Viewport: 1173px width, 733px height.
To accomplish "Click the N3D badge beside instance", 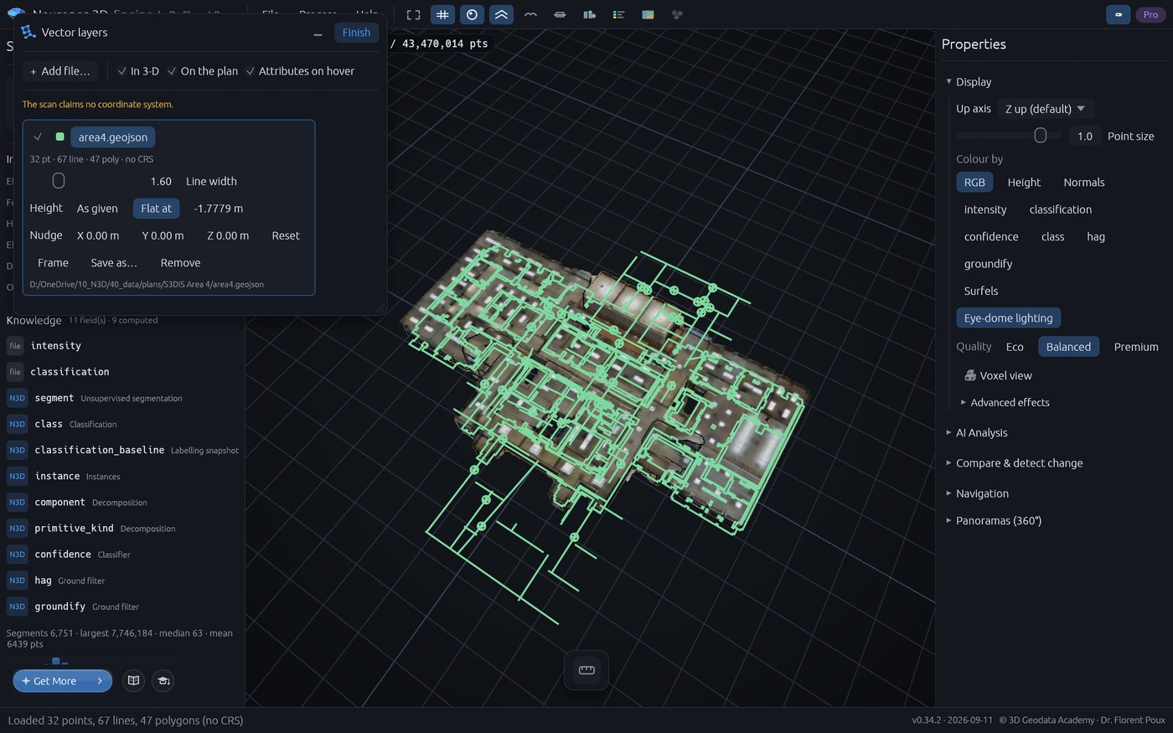I will click(x=17, y=476).
